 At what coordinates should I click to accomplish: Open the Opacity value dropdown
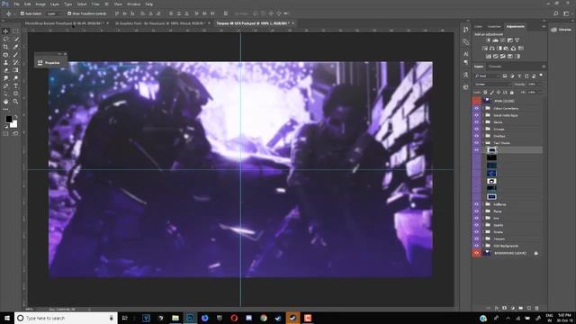(539, 84)
